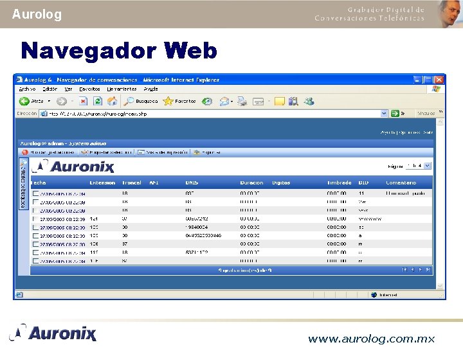Click the Windows flag logo in menu bar

(436, 89)
